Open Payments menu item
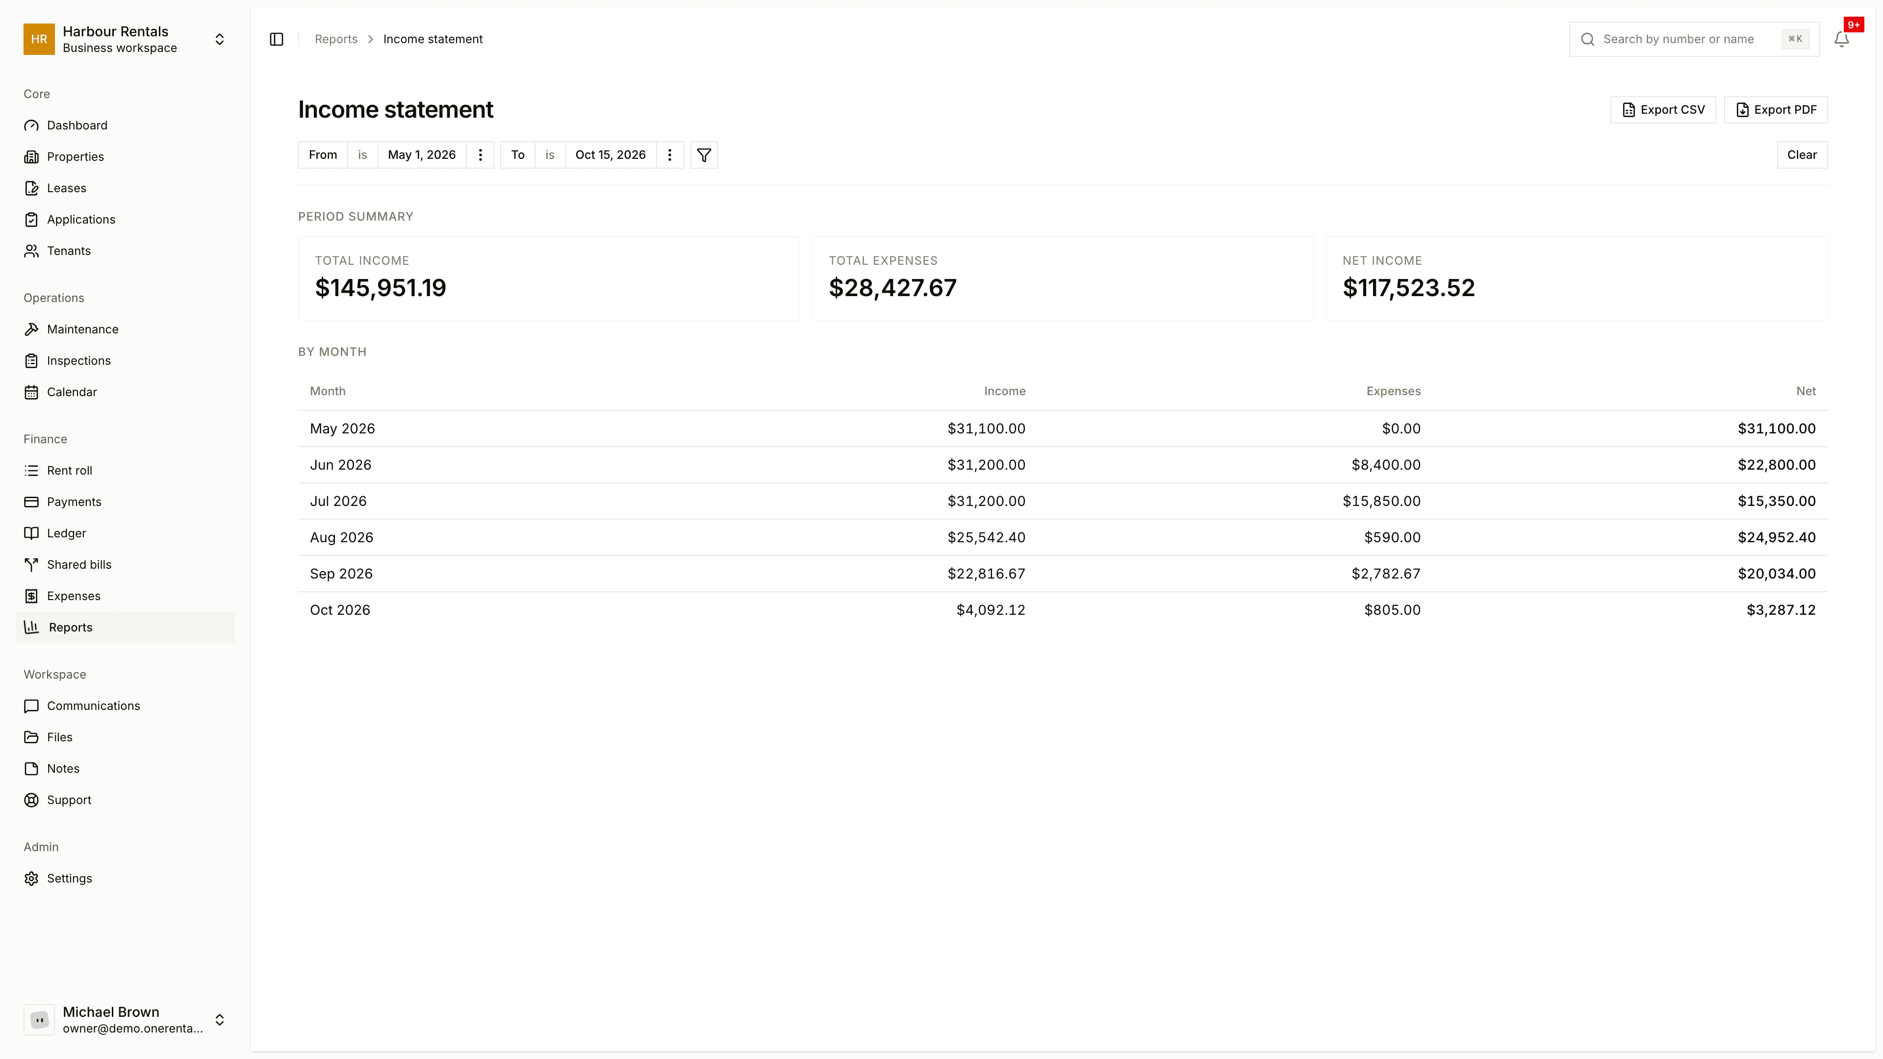Viewport: 1883px width, 1059px height. 125,502
